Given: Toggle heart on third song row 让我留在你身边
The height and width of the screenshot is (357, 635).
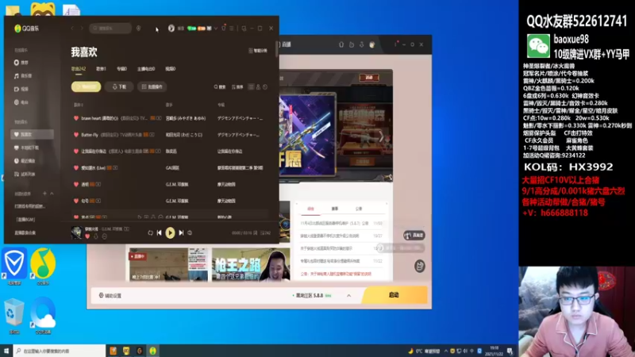Looking at the screenshot, I should [75, 151].
